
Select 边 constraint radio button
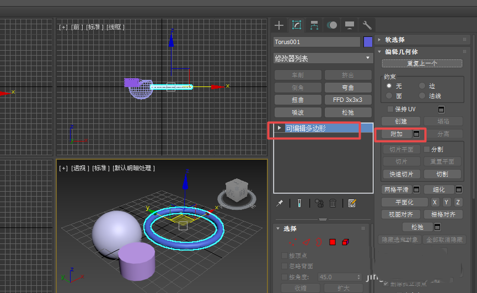coord(422,86)
